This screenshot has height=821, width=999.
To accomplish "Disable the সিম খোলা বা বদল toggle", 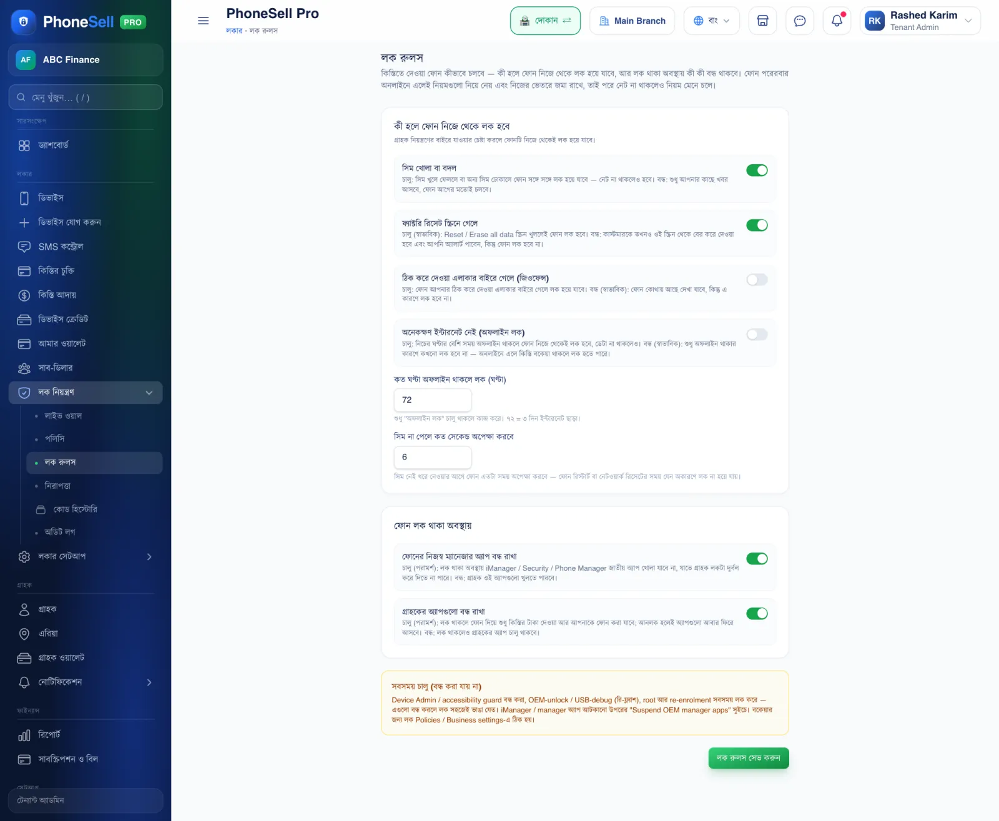I will pos(757,170).
